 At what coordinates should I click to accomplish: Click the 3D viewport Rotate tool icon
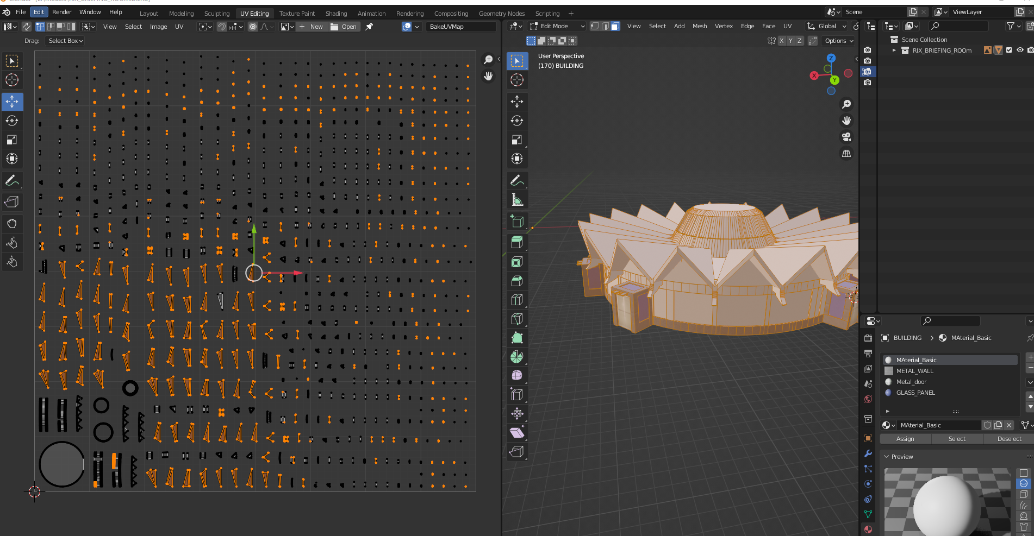pyautogui.click(x=517, y=121)
